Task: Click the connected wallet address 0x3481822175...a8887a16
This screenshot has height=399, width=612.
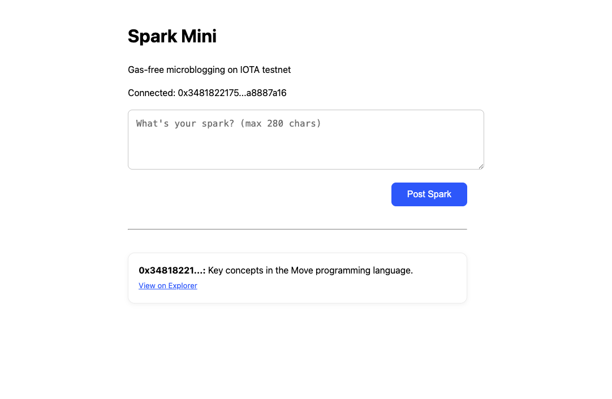Action: click(x=232, y=93)
